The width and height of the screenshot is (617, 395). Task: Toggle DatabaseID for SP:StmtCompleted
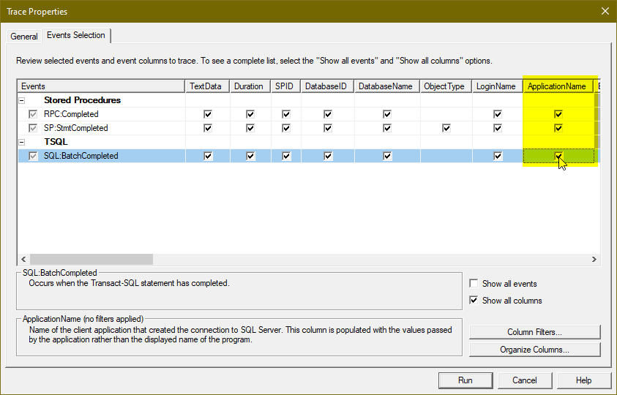coord(328,128)
